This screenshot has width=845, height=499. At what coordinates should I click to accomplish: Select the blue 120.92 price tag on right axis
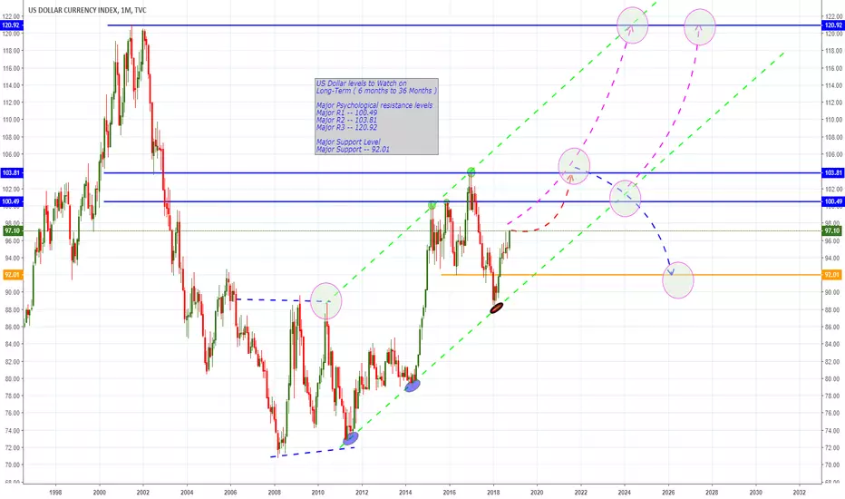tap(833, 25)
